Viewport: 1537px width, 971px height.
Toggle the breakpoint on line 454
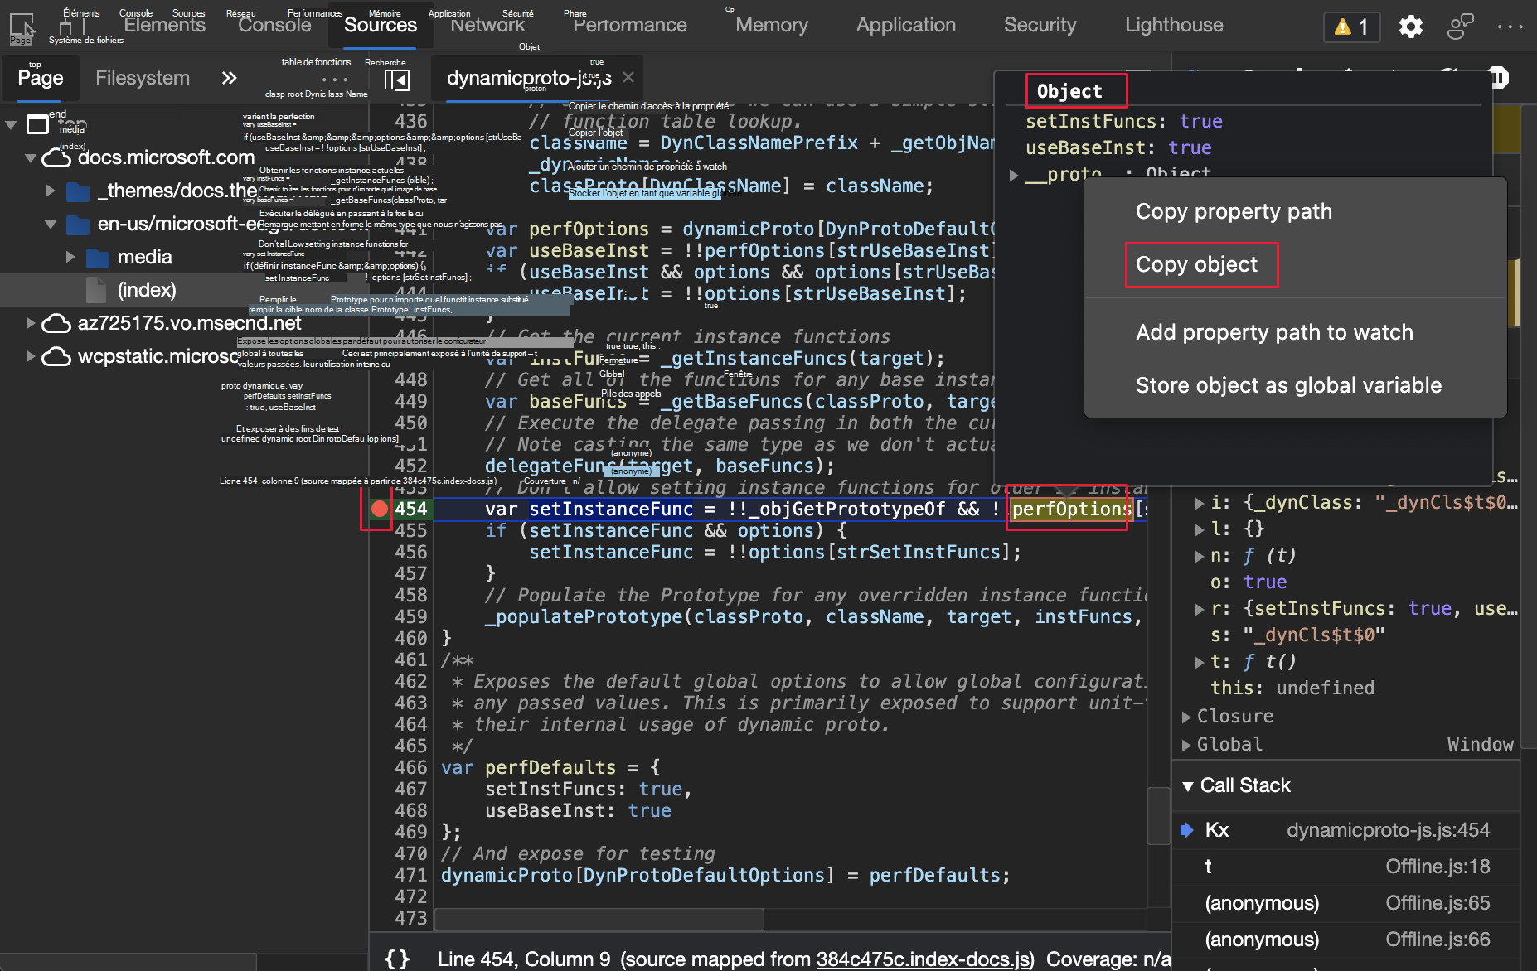[380, 509]
